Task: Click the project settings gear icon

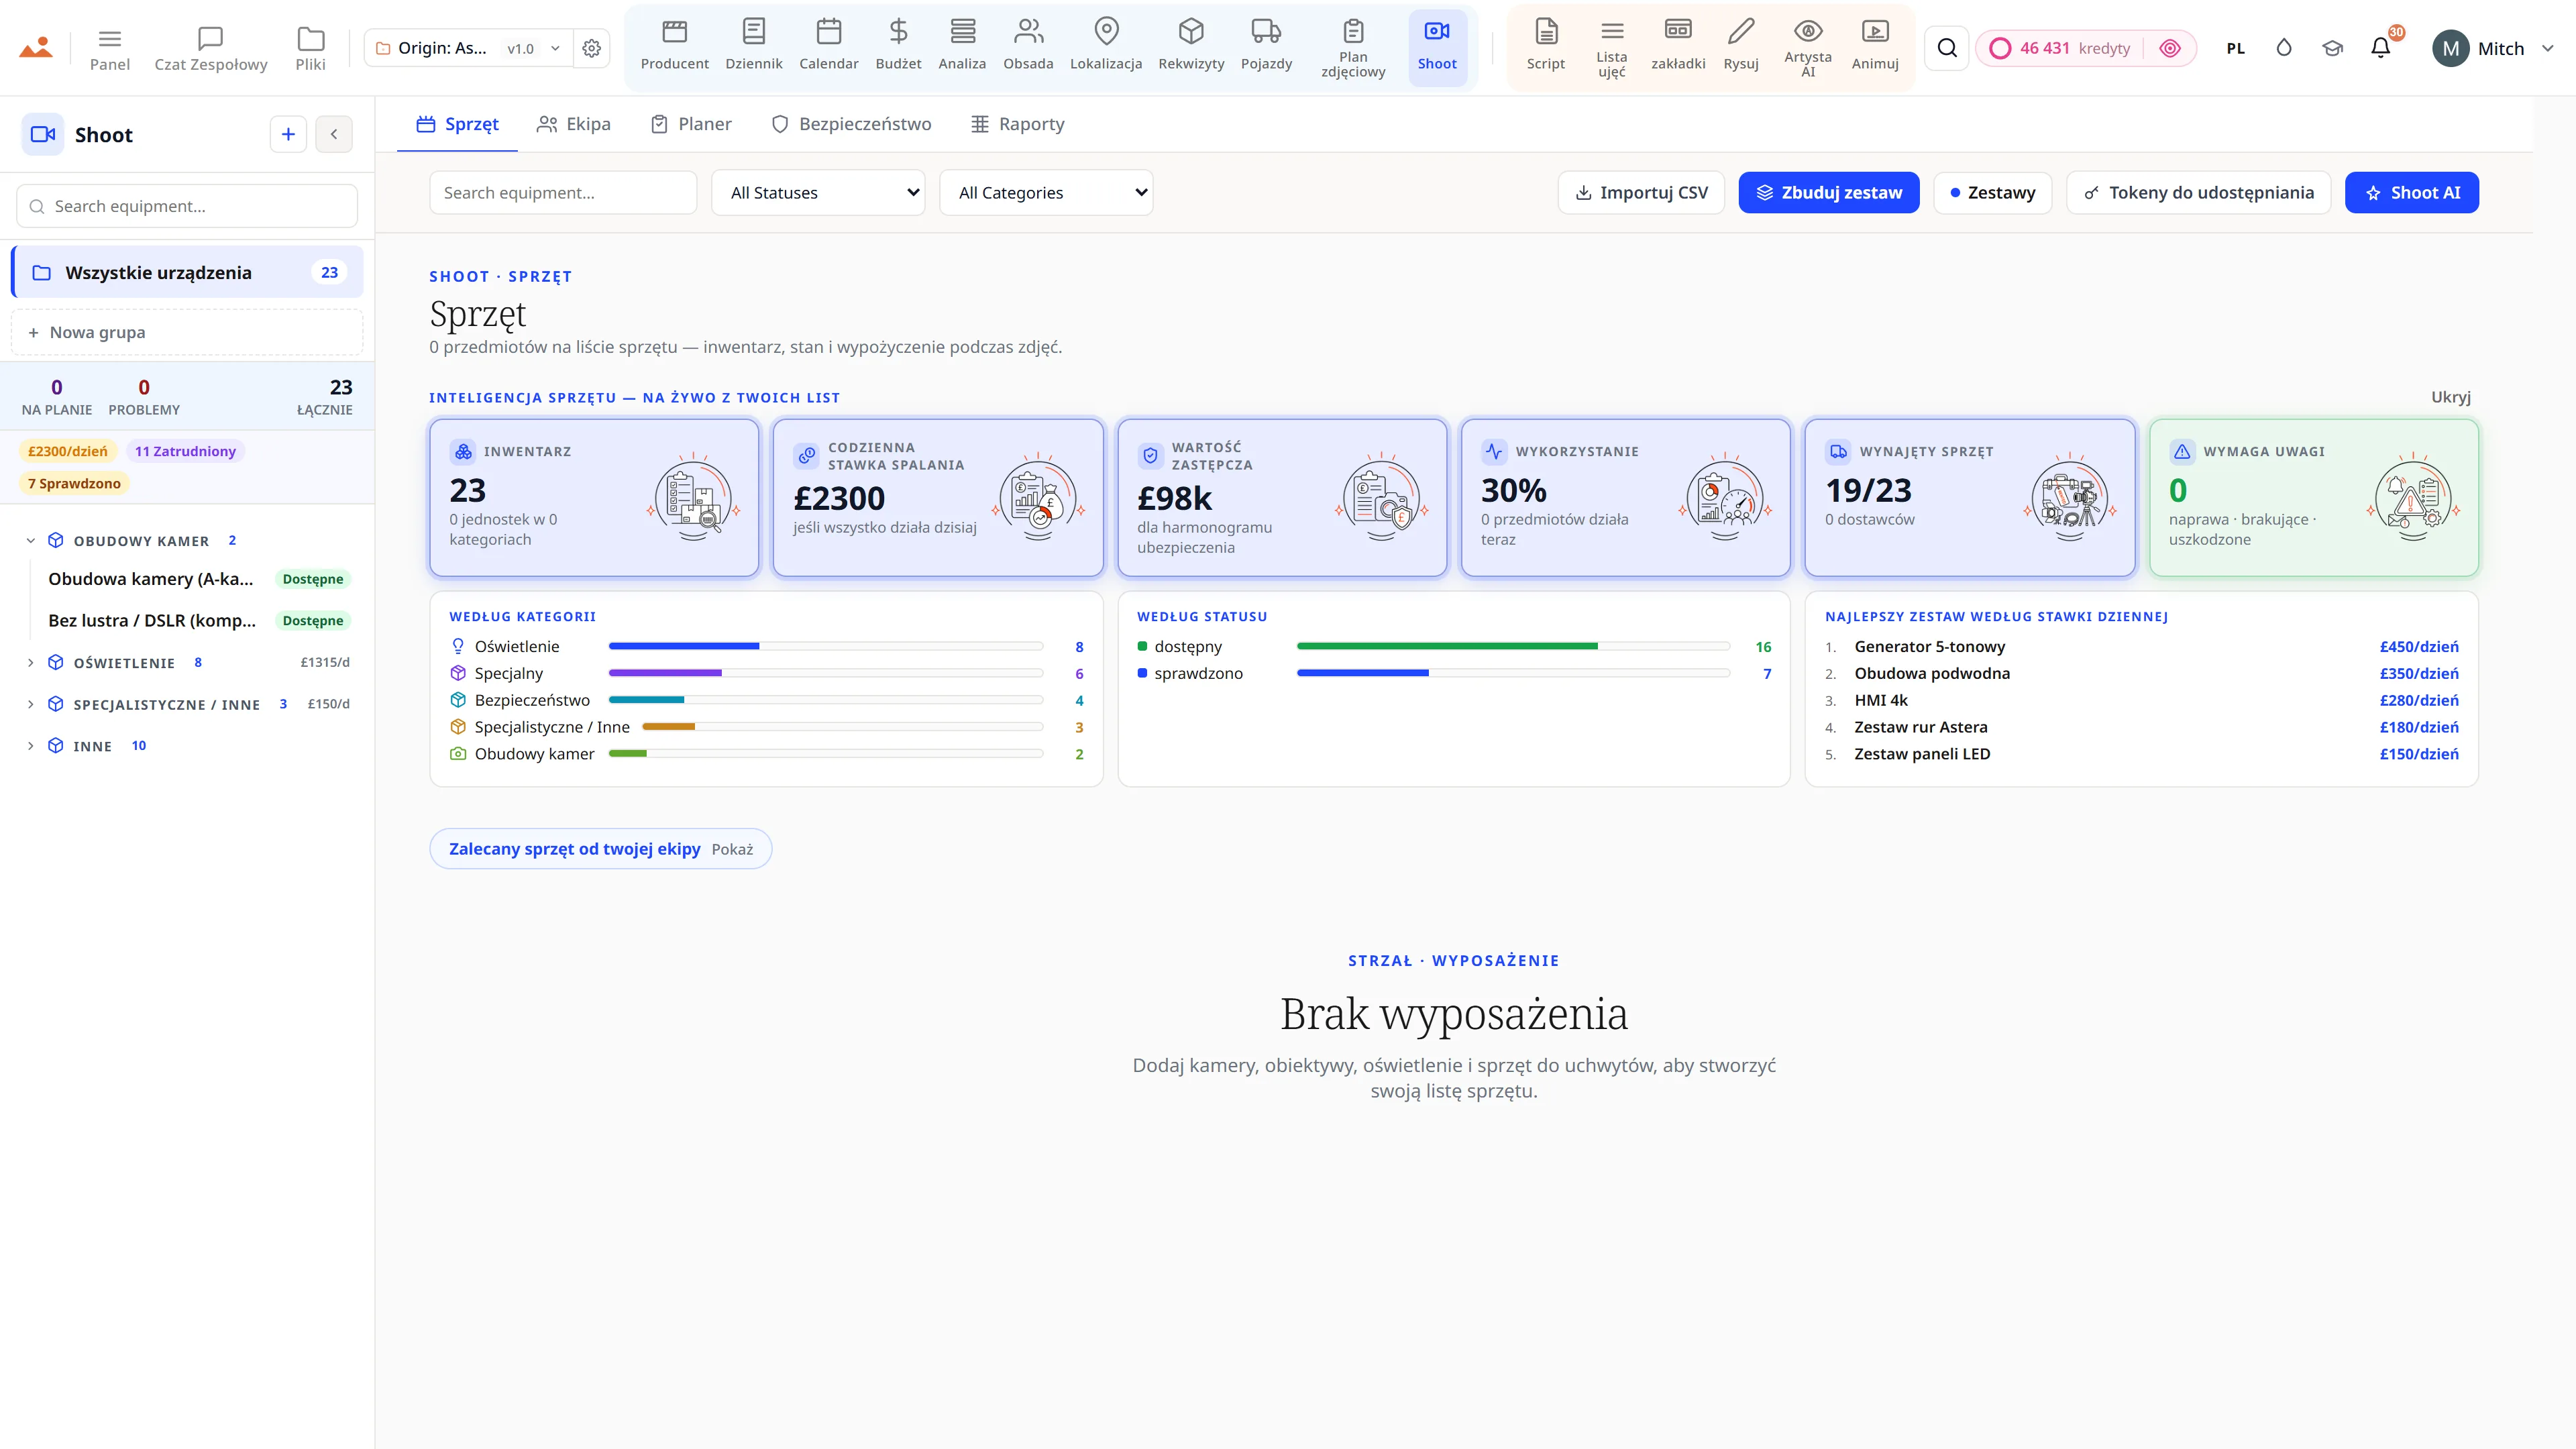Action: (591, 48)
